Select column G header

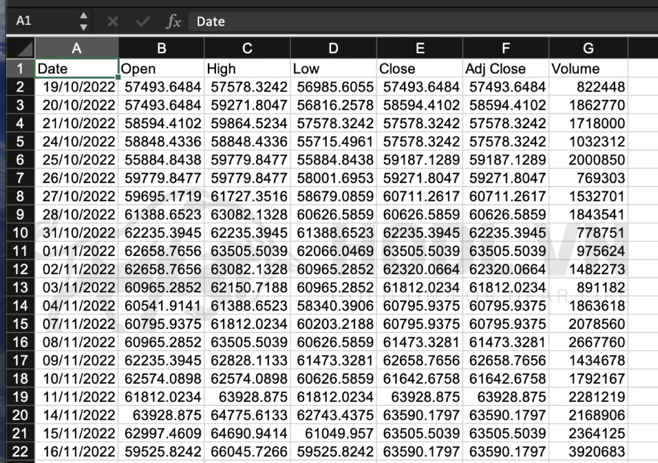pos(588,47)
